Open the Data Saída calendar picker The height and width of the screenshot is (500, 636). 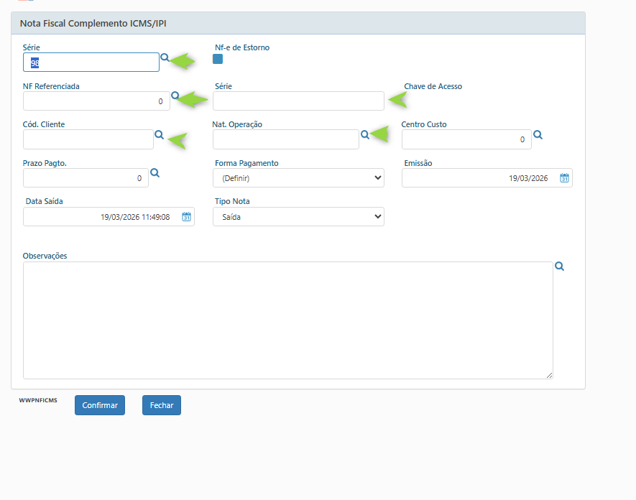coord(186,217)
